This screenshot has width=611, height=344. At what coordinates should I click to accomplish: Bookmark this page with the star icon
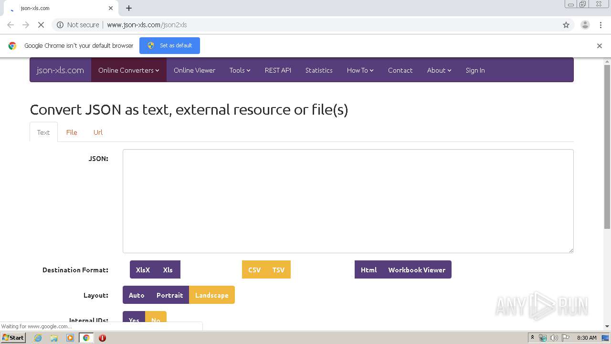[x=566, y=25]
